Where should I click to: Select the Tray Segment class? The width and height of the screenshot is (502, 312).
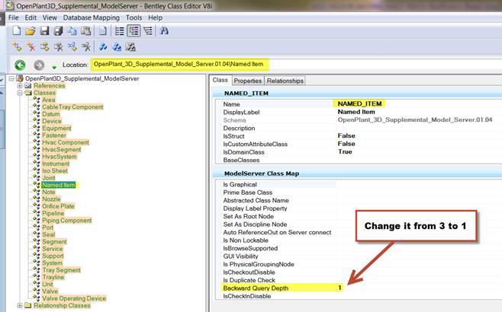coord(62,270)
